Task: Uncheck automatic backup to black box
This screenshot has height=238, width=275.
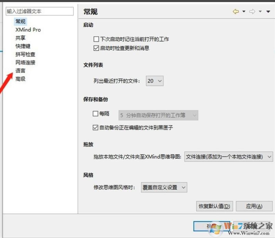Action: click(x=96, y=128)
